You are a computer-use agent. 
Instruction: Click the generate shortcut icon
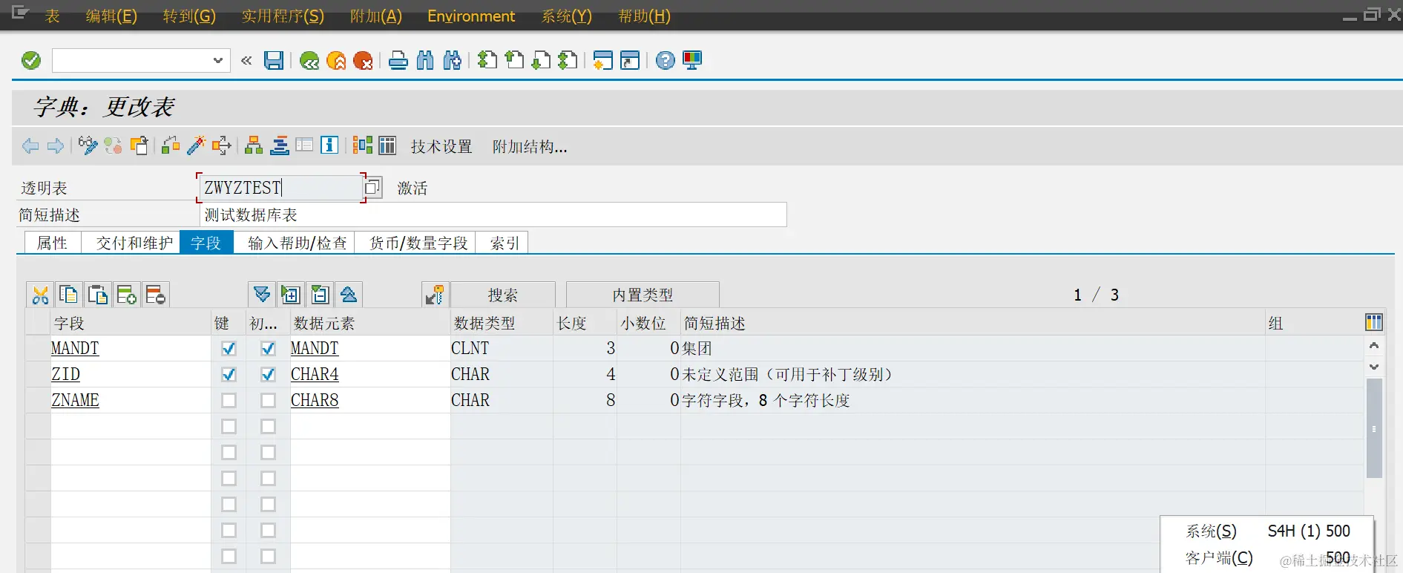630,60
